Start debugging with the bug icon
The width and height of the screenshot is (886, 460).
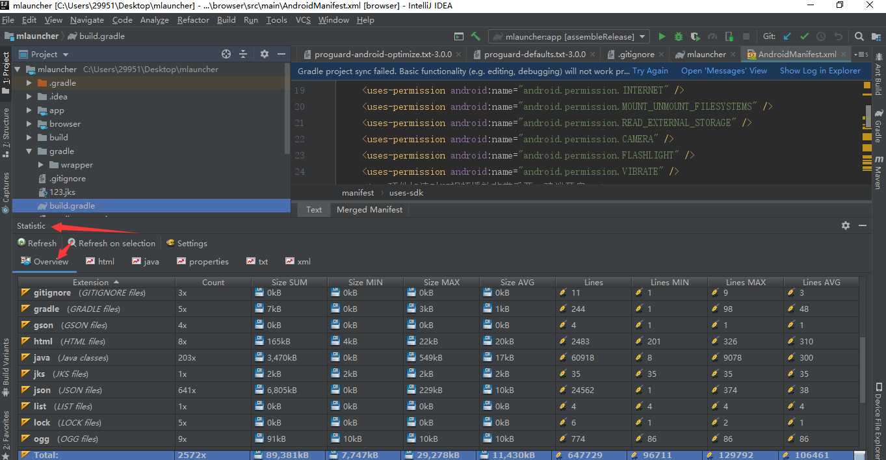coord(679,36)
